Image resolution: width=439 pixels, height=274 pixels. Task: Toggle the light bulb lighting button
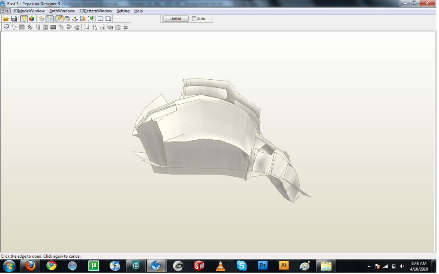pos(24,19)
